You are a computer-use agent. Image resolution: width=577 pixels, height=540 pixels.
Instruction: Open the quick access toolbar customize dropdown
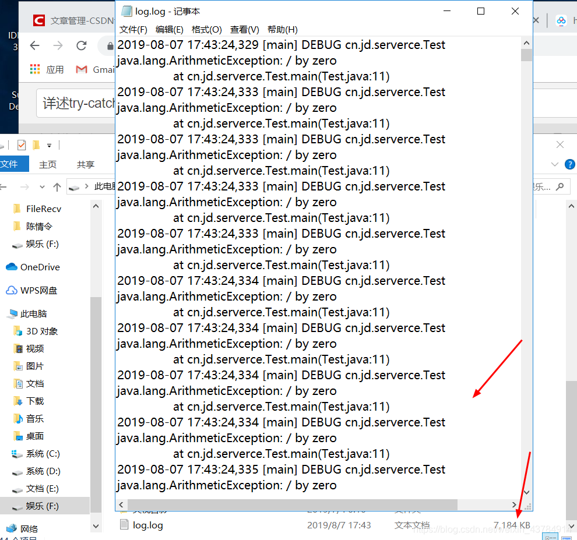tap(50, 146)
